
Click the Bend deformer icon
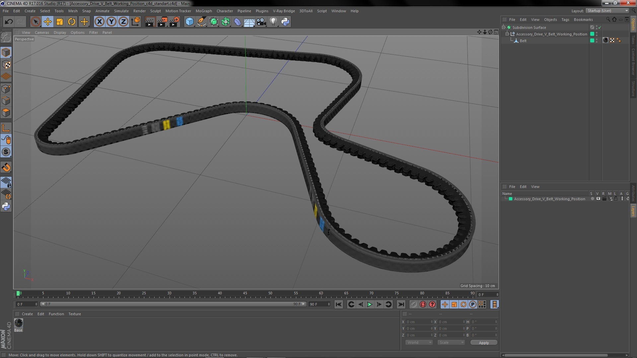[238, 22]
